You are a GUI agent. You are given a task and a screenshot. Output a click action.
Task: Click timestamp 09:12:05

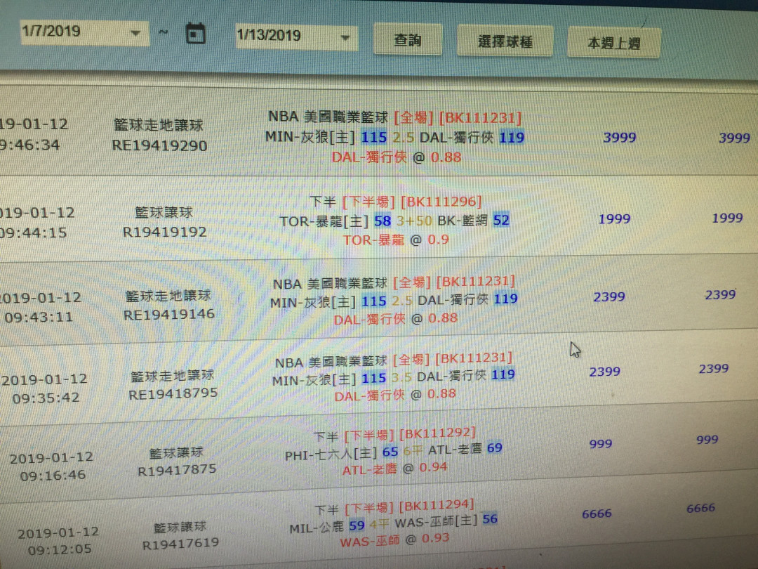(60, 549)
